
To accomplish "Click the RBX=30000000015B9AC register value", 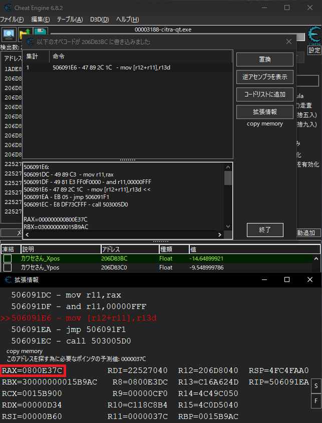I will (x=50, y=382).
